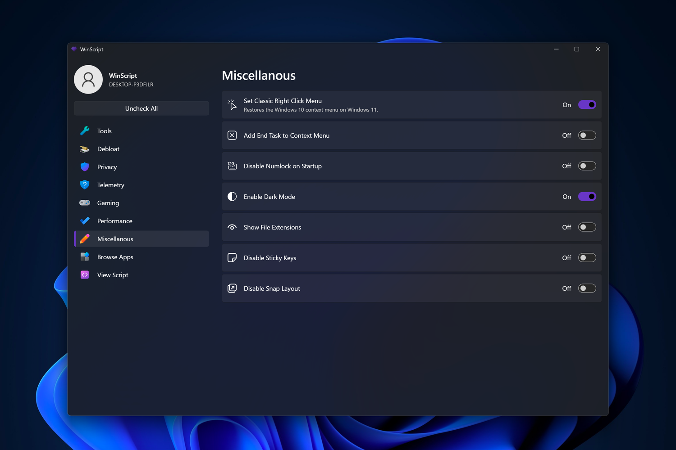Click the Browse Apps icon
Viewport: 676px width, 450px height.
85,257
